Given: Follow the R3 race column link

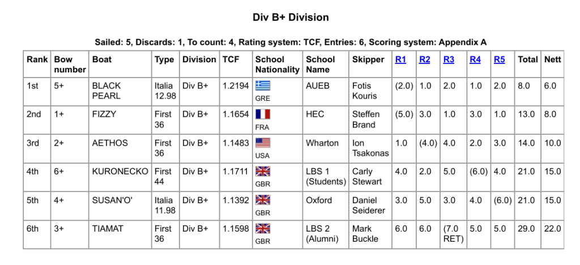Looking at the screenshot, I should click(449, 59).
